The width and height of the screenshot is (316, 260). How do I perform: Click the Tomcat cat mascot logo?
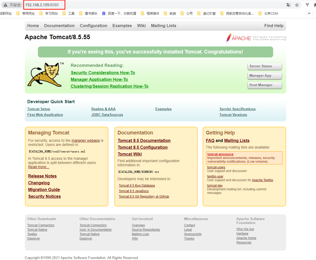44,75
